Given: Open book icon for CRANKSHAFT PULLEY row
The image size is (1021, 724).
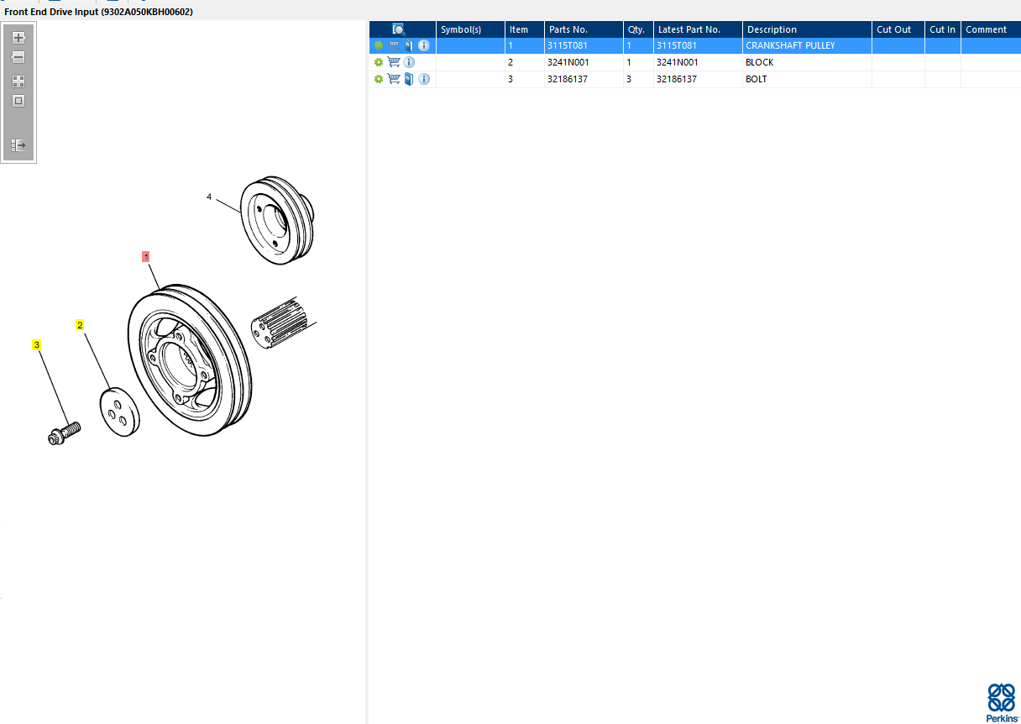Looking at the screenshot, I should (x=409, y=45).
